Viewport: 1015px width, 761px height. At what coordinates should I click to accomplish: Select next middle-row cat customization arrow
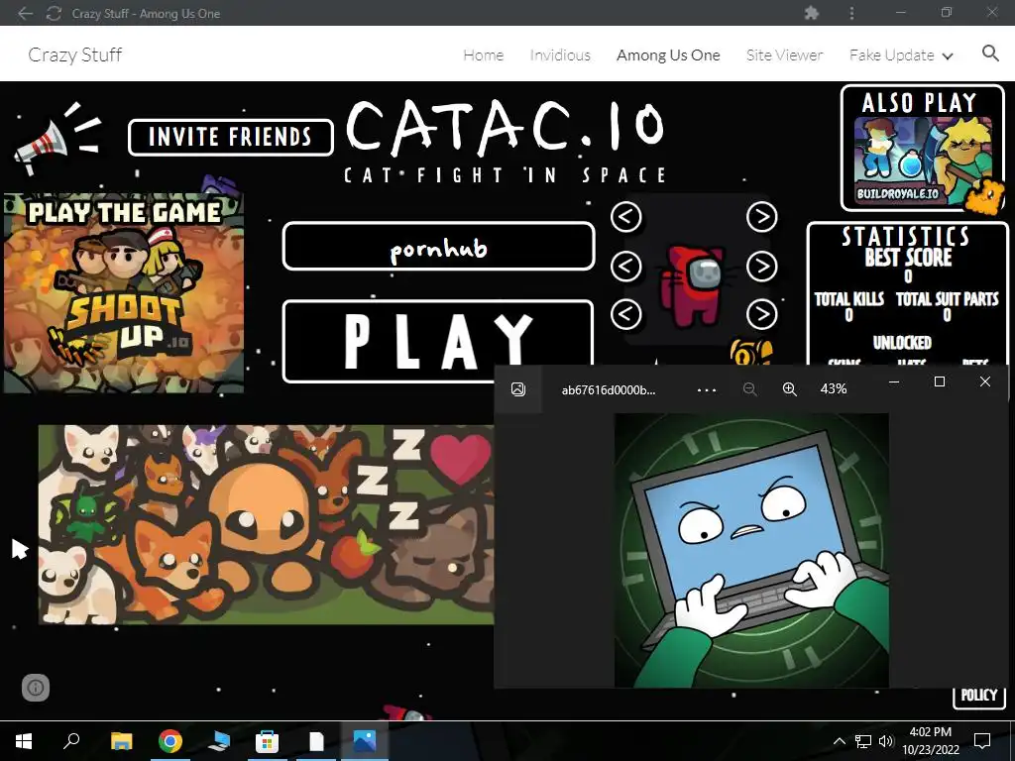click(x=762, y=266)
